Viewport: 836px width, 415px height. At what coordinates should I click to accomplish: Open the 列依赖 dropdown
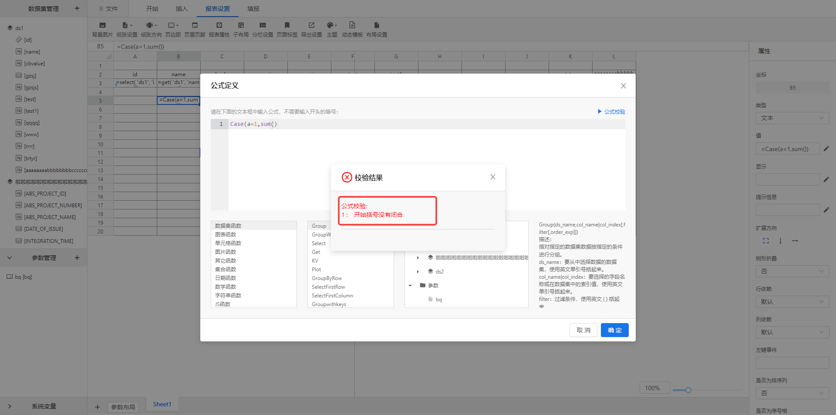pos(792,332)
